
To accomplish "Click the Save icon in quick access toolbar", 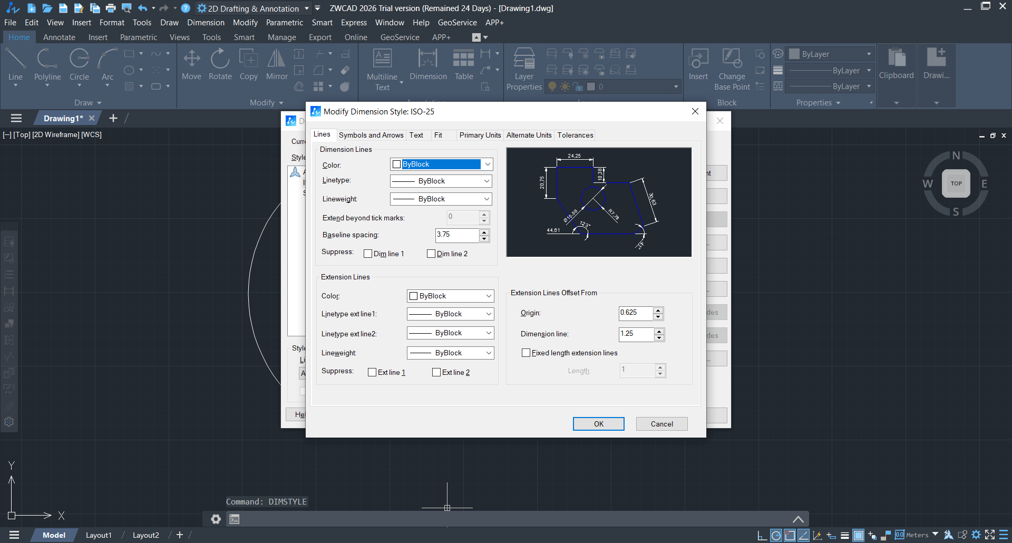I will 63,8.
